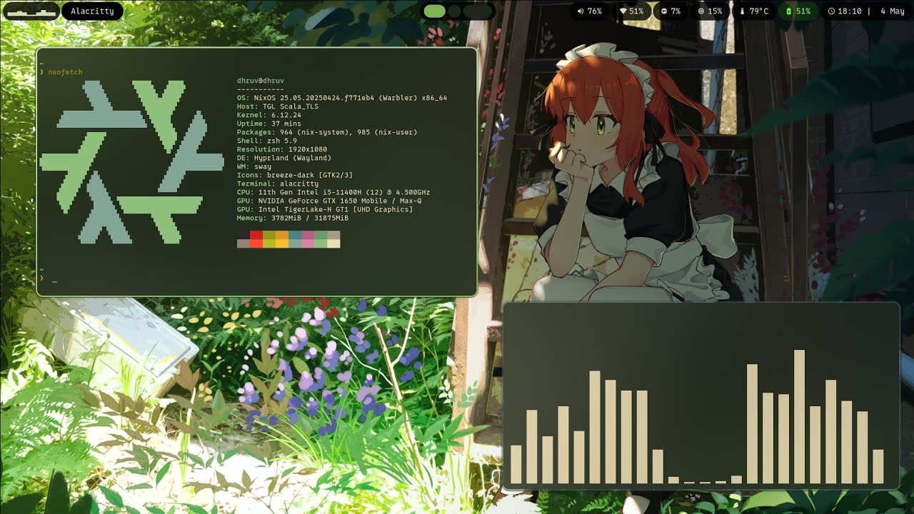Viewport: 914px width, 514px height.
Task: Click the Terminal: alacritty line
Action: [x=278, y=183]
